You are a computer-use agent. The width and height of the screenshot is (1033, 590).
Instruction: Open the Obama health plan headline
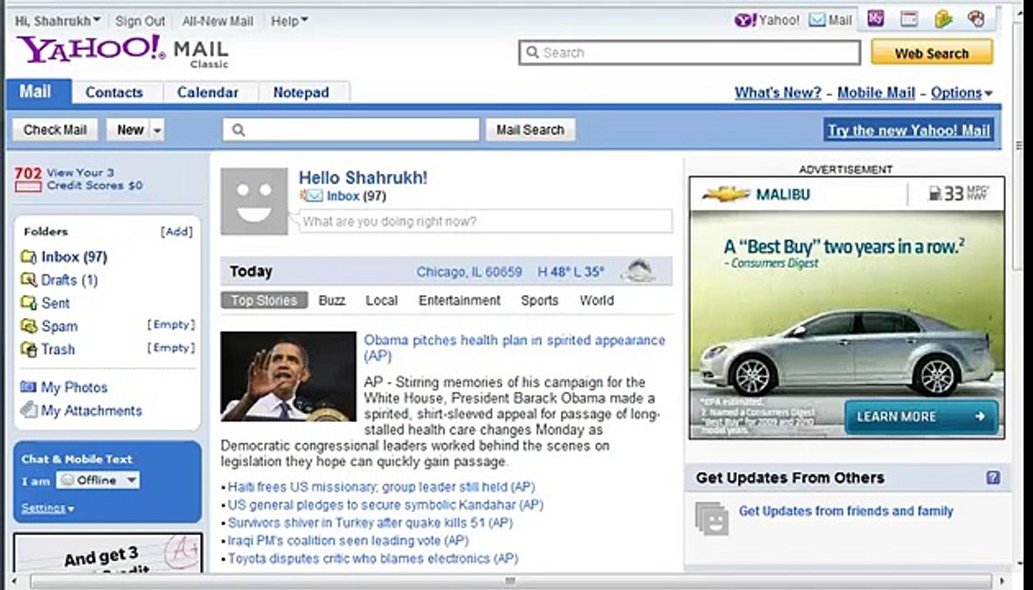(x=514, y=348)
